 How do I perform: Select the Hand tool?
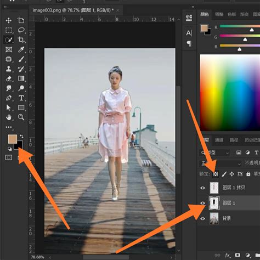(9, 117)
